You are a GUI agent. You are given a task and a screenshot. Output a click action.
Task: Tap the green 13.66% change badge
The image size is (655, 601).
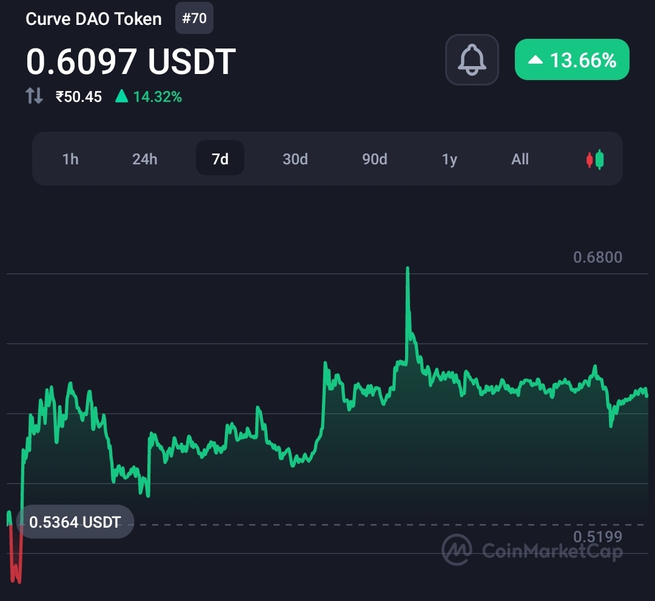572,59
